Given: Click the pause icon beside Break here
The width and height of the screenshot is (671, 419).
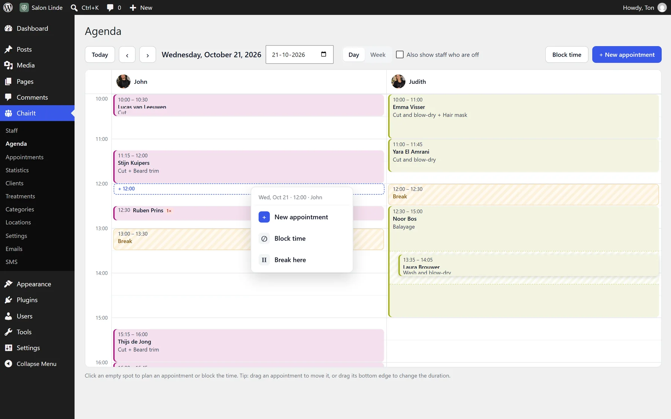Looking at the screenshot, I should tap(264, 260).
